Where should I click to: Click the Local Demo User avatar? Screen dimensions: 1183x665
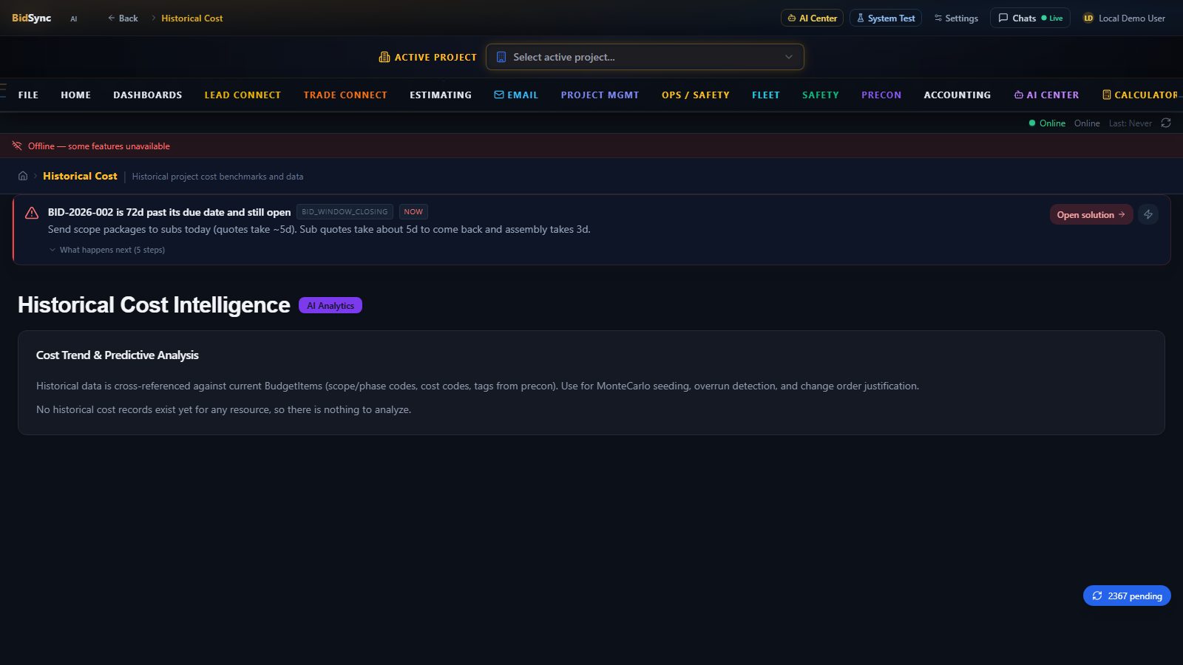click(1088, 18)
